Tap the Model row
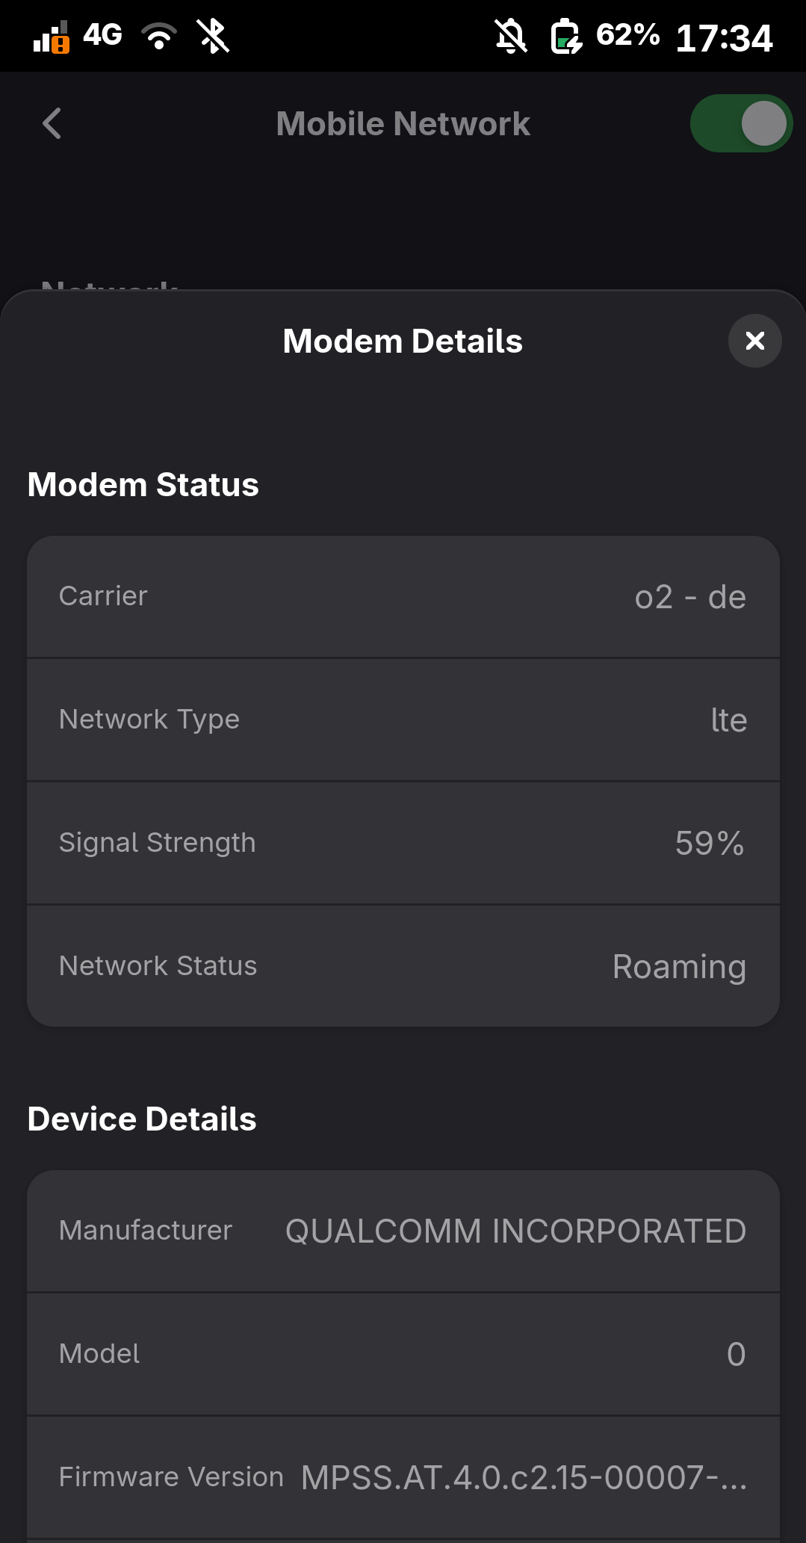This screenshot has height=1543, width=806. [403, 1354]
